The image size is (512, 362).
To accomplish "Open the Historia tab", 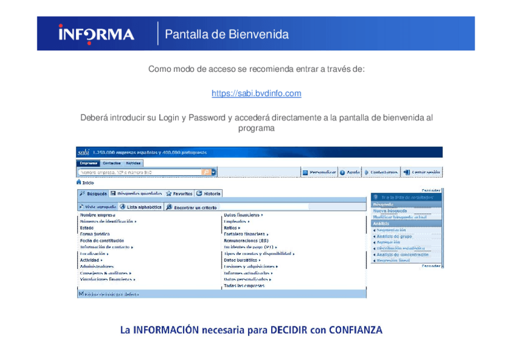I will 208,193.
